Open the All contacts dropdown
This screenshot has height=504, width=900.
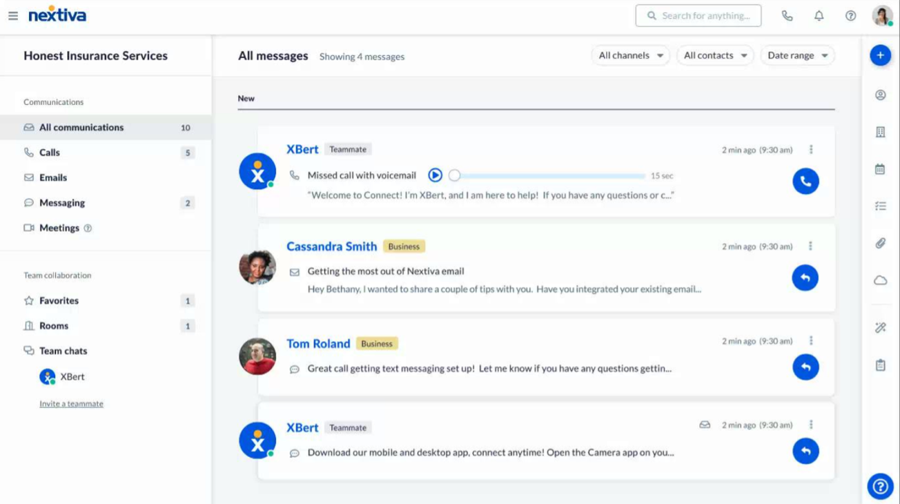[x=715, y=55]
